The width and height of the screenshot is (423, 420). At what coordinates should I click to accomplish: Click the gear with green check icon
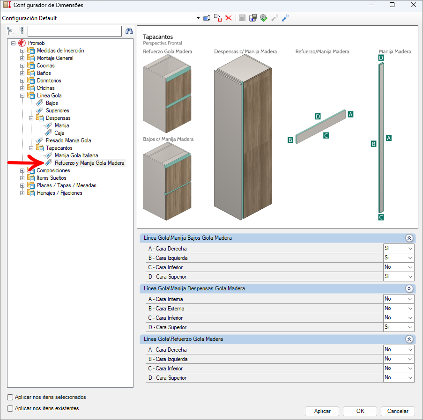[264, 18]
